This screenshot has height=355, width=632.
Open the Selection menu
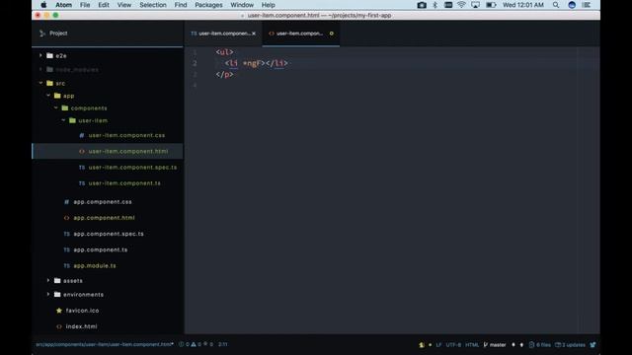click(x=153, y=5)
